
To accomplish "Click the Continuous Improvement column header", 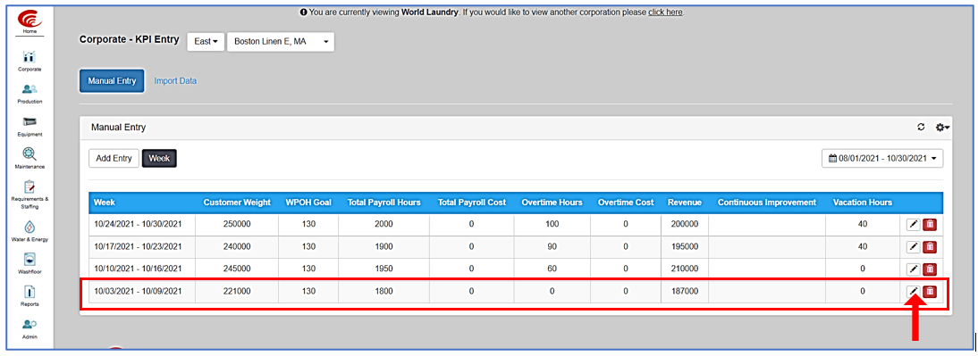I will 766,203.
